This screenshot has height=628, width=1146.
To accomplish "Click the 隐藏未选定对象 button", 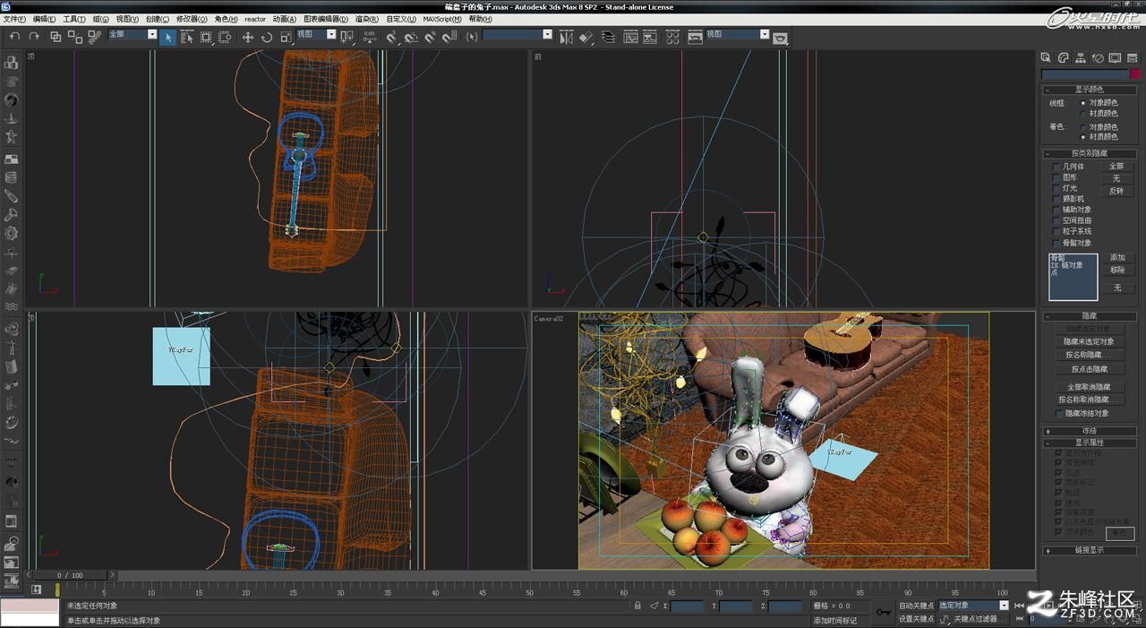I will point(1089,341).
